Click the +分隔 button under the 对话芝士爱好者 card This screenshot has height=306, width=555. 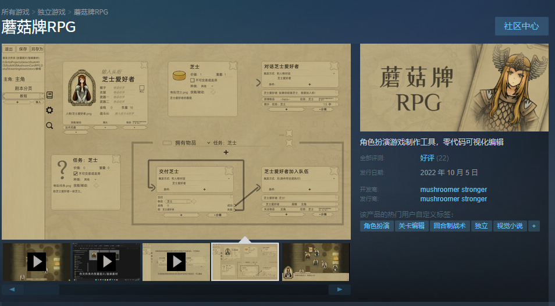pos(323,109)
